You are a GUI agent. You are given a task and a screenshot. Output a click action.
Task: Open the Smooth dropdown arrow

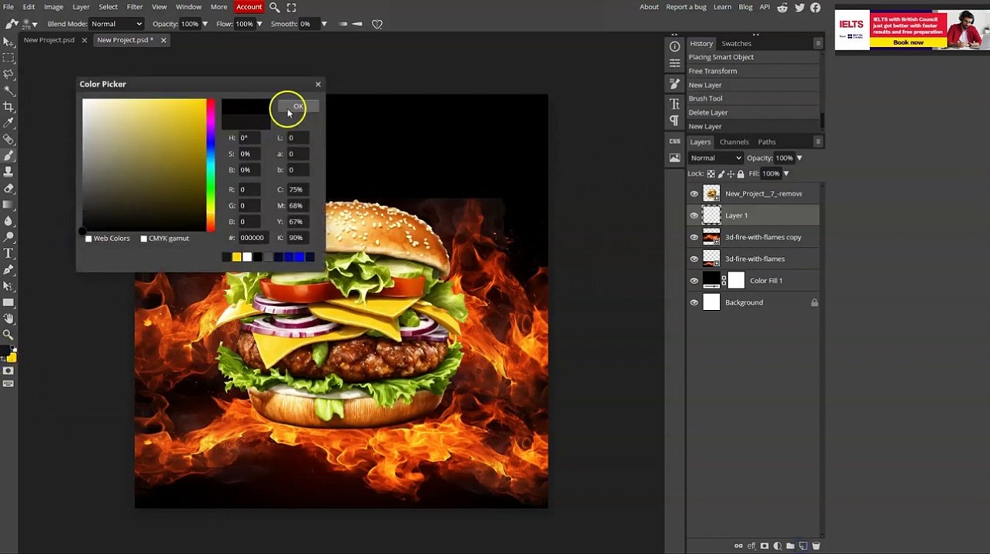pyautogui.click(x=323, y=24)
